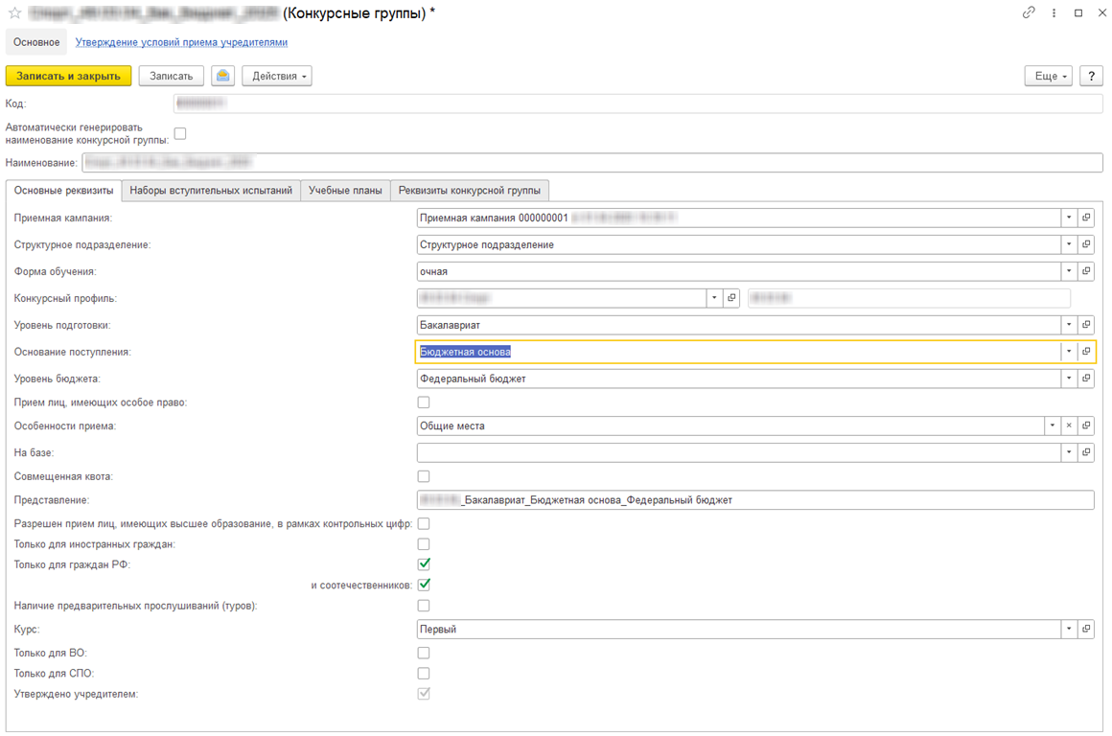
Task: Click the envelope icon next to Записать
Action: click(222, 76)
